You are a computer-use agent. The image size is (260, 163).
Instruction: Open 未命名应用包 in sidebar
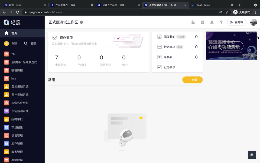point(22,103)
